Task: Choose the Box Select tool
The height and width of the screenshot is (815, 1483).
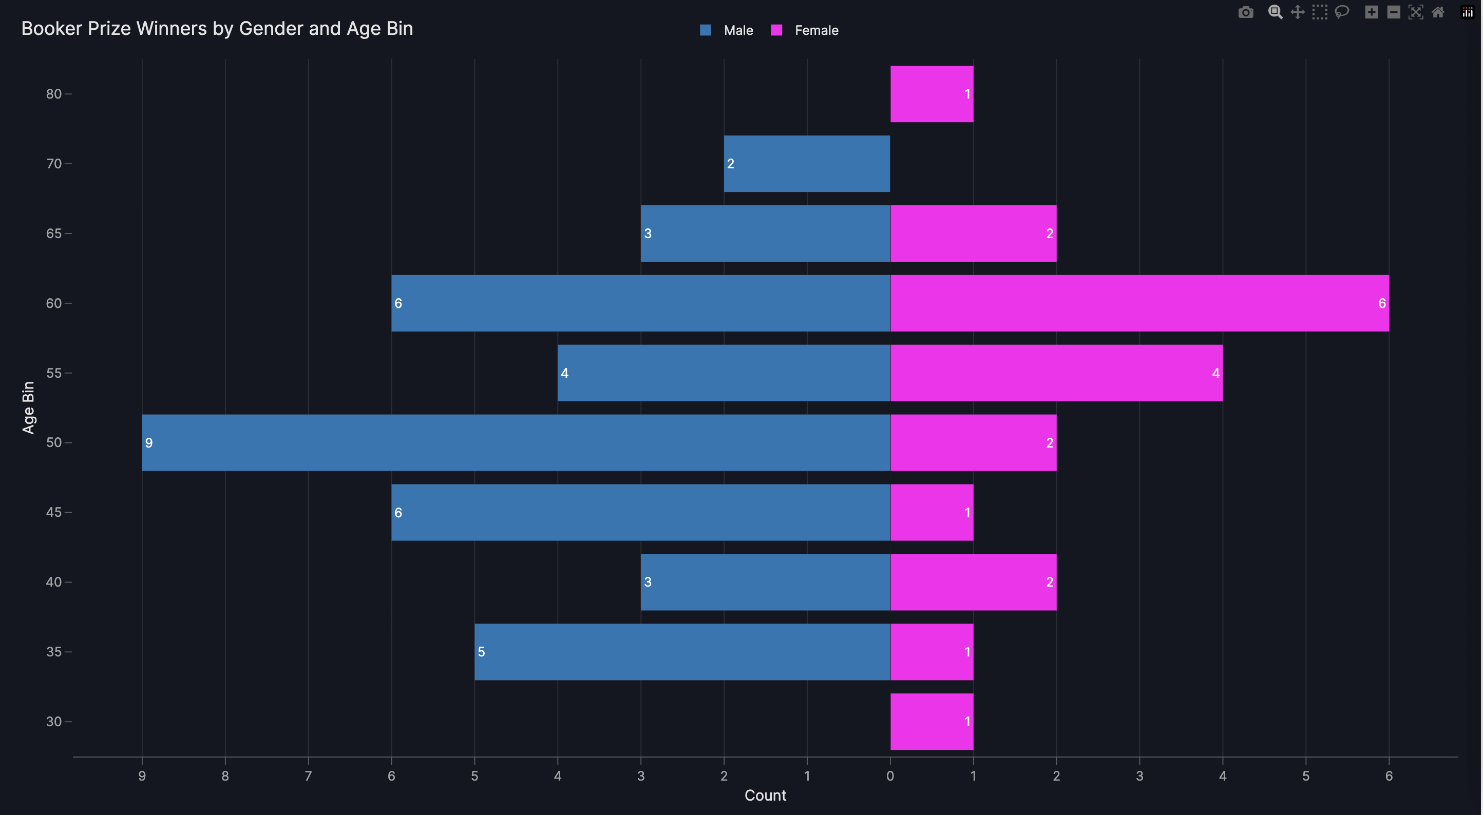Action: (x=1320, y=13)
